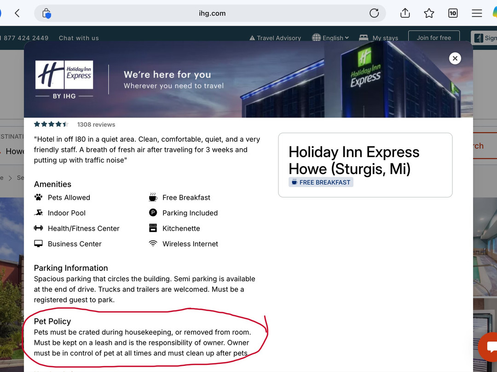Open the browser hamburger menu

tap(477, 13)
